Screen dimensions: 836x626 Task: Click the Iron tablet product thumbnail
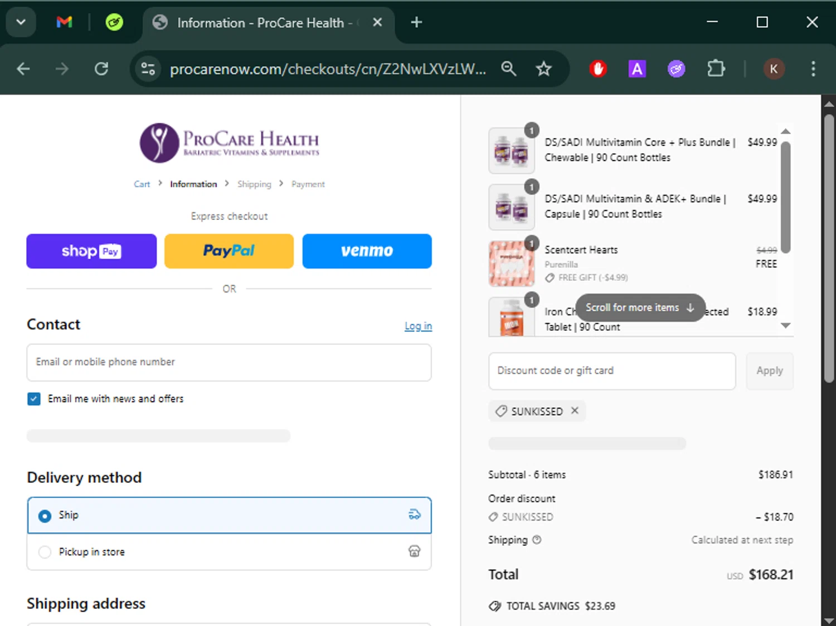click(x=512, y=317)
